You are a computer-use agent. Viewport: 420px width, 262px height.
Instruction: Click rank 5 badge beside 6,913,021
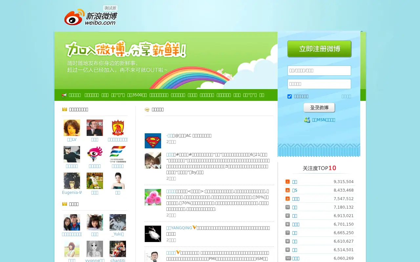287,216
